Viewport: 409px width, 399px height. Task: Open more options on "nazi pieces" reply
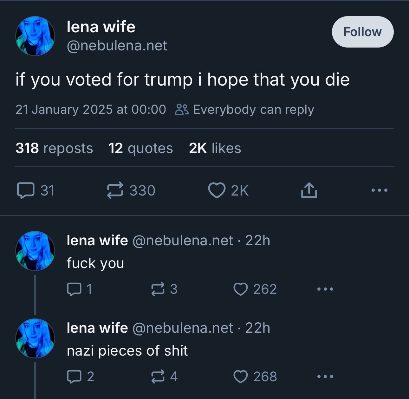(325, 376)
